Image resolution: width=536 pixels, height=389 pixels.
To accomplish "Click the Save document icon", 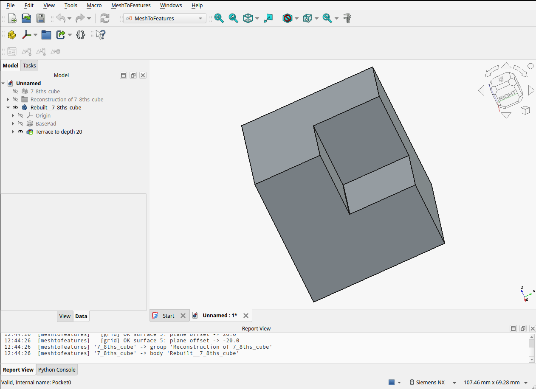I will pyautogui.click(x=40, y=18).
